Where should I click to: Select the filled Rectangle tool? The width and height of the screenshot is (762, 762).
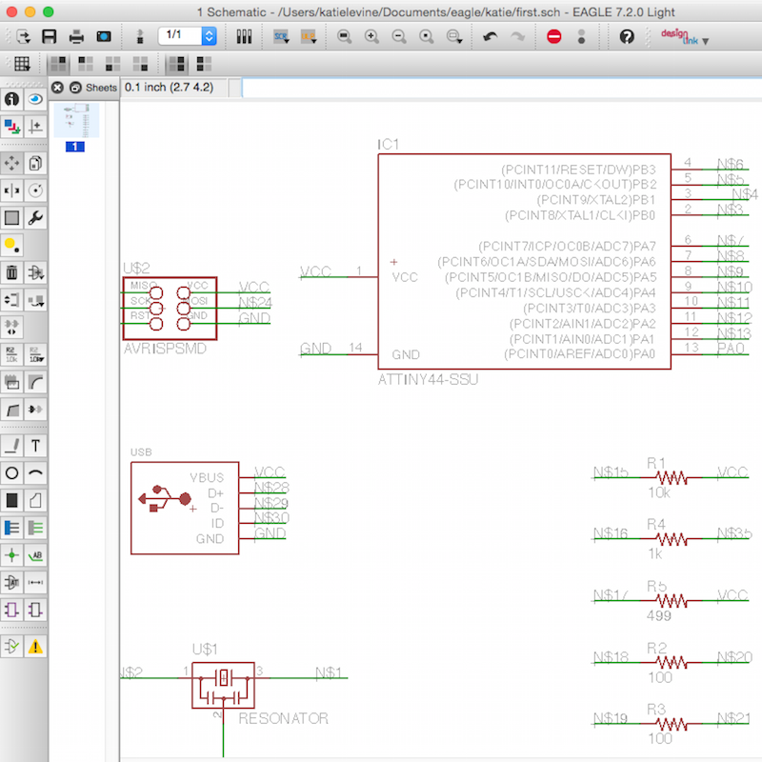click(11, 500)
